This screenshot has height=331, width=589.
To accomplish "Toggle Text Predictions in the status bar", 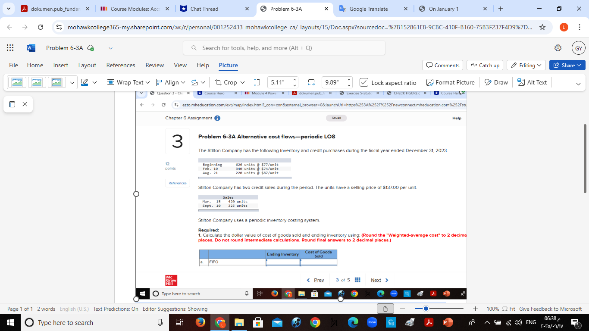I will click(116, 309).
